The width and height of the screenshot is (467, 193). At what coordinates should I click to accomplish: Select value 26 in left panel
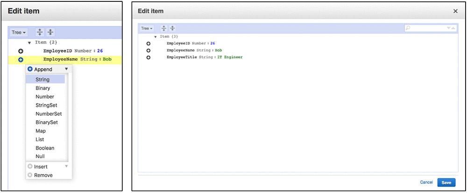pos(100,51)
